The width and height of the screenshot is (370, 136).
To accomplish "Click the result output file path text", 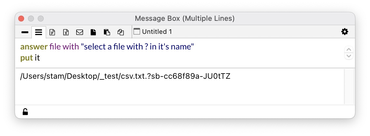I will tap(125, 77).
